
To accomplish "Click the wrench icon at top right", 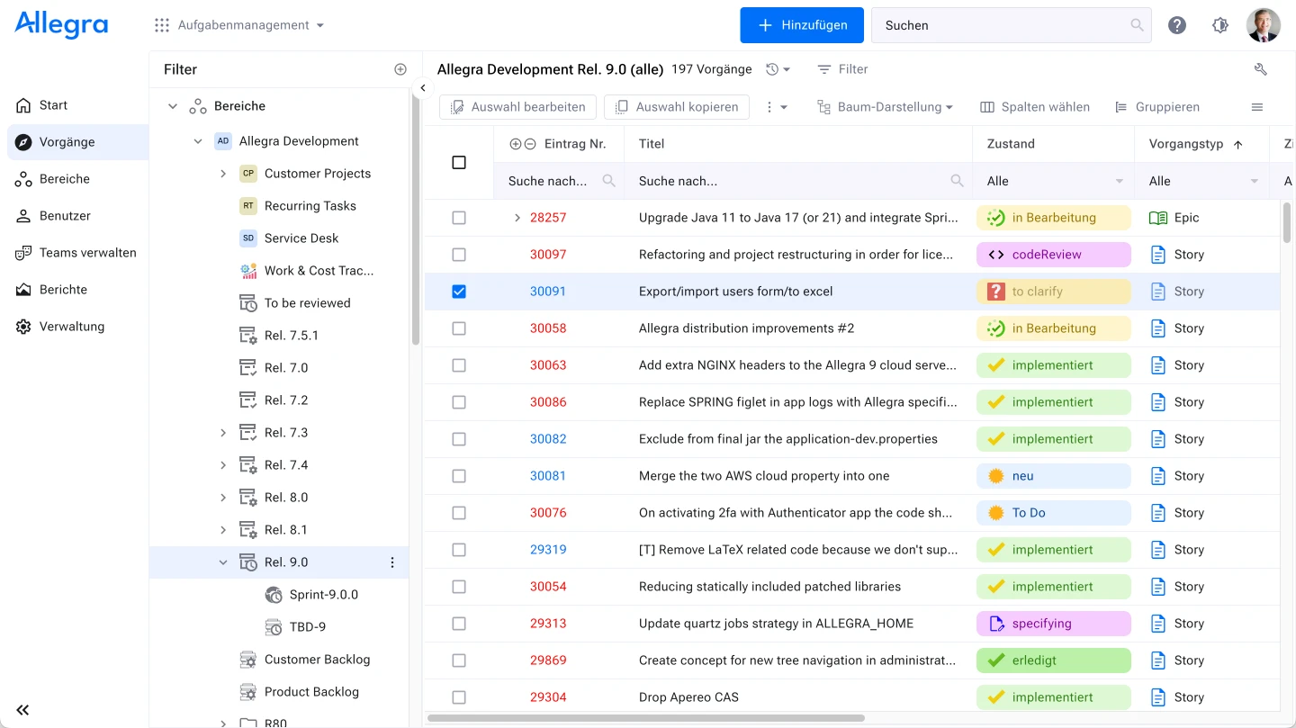I will click(1260, 69).
